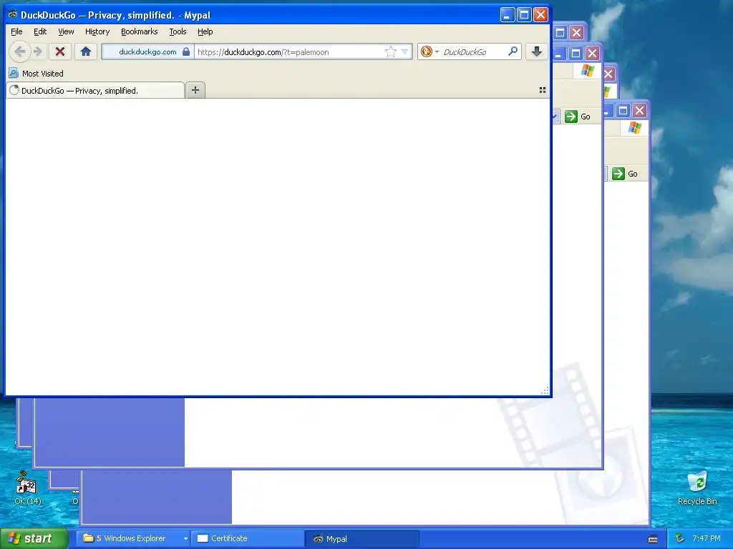Select the OK (14) desktop shortcut
733x549 pixels.
[28, 488]
